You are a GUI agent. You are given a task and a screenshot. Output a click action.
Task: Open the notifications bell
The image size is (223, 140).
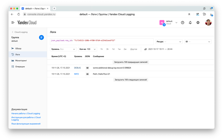tap(190, 23)
